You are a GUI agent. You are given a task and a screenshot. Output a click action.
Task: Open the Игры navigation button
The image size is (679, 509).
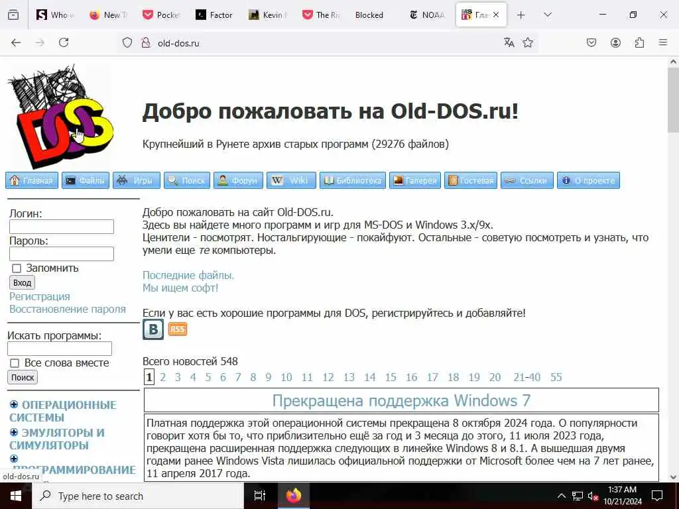[137, 180]
